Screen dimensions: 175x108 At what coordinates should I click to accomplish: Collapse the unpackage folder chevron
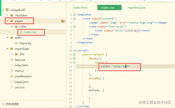8,48
